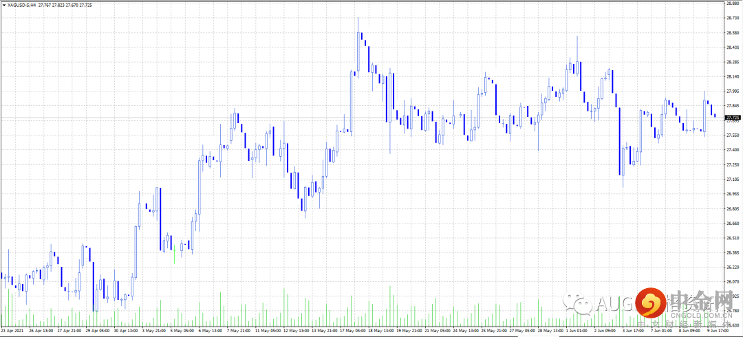This screenshot has width=743, height=337.
Task: Click the OHLC values 27.767 27.823 27.670 27.725
Action: (x=66, y=5)
